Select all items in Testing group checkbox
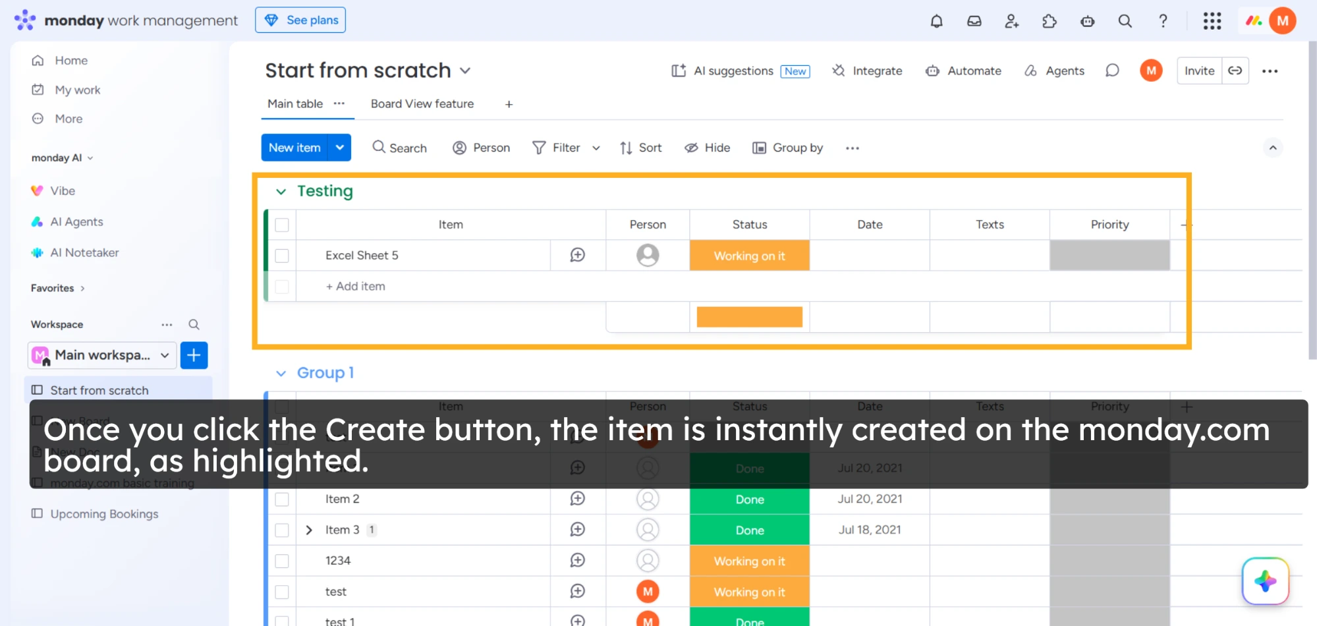The image size is (1317, 626). coord(282,225)
